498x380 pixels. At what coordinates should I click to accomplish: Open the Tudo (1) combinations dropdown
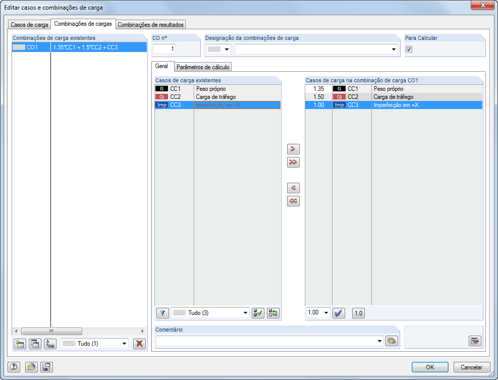click(95, 344)
